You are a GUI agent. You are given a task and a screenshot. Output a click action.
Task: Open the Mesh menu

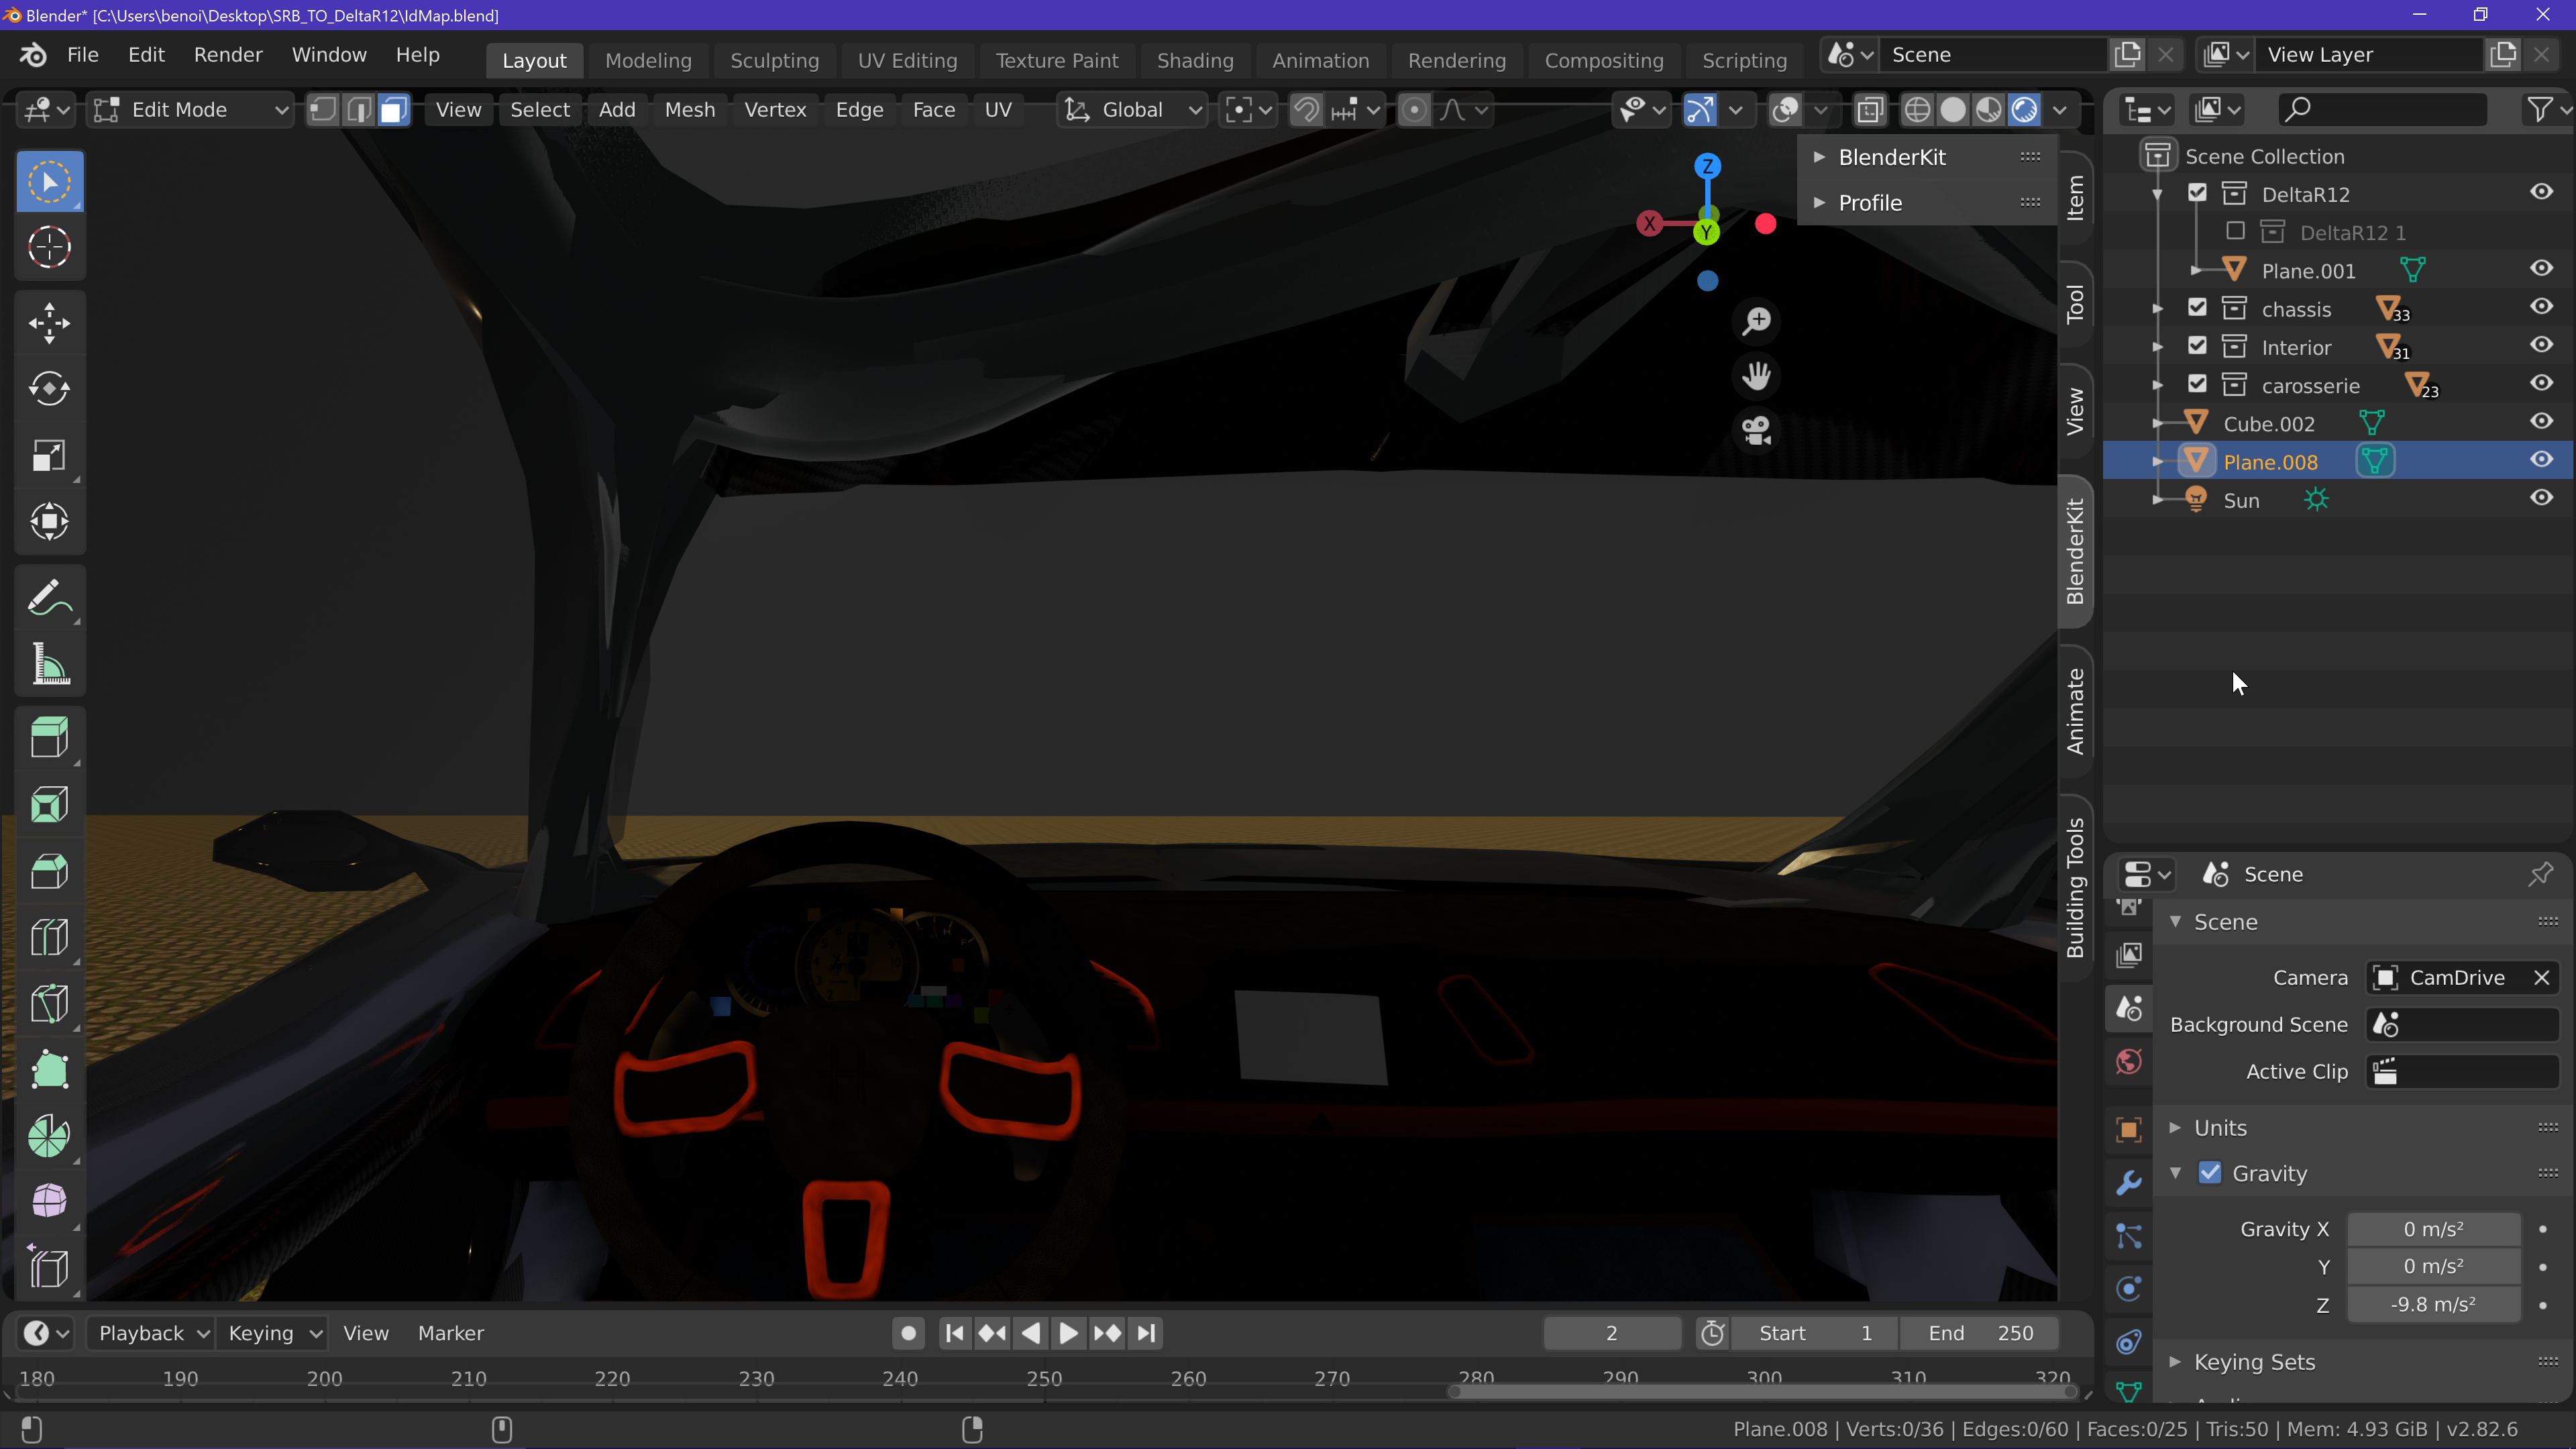[x=689, y=110]
